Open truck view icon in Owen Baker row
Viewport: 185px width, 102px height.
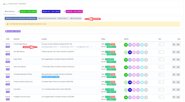178,90
